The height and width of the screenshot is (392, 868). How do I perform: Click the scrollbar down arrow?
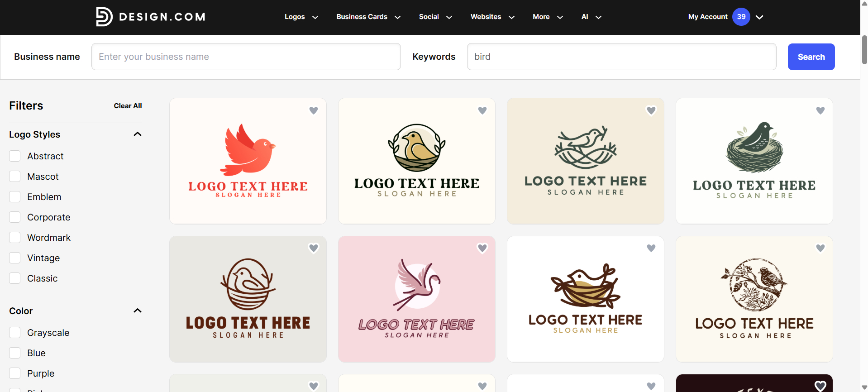864,388
